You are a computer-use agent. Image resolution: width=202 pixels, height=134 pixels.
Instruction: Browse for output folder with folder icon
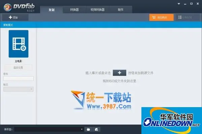point(88,129)
